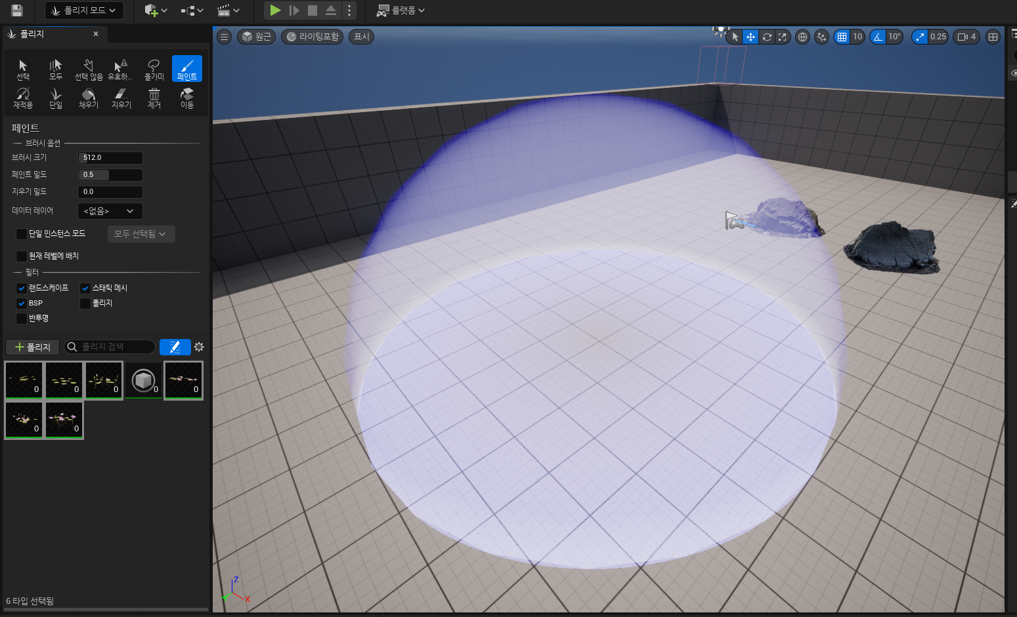This screenshot has height=617, width=1017.
Task: Toggle rotation angle snapping
Action: click(878, 37)
